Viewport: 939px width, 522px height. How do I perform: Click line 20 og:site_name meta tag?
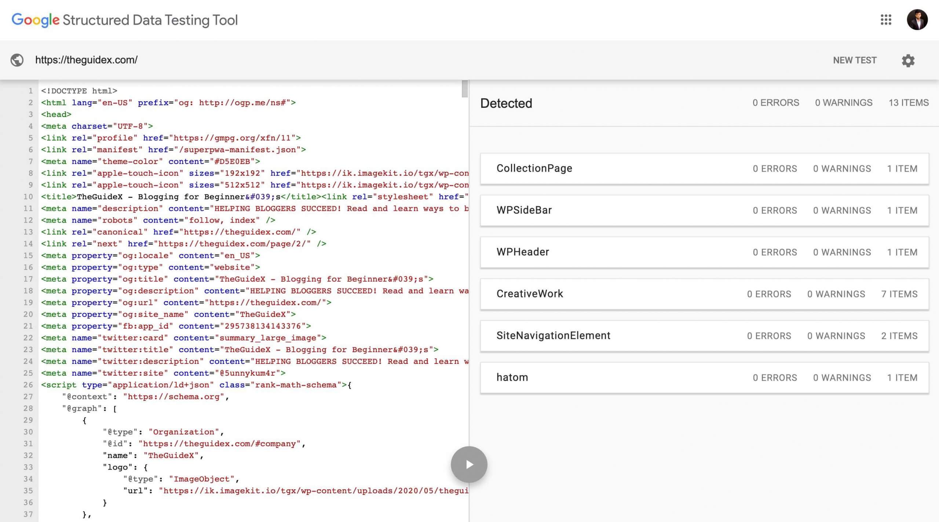pyautogui.click(x=168, y=314)
